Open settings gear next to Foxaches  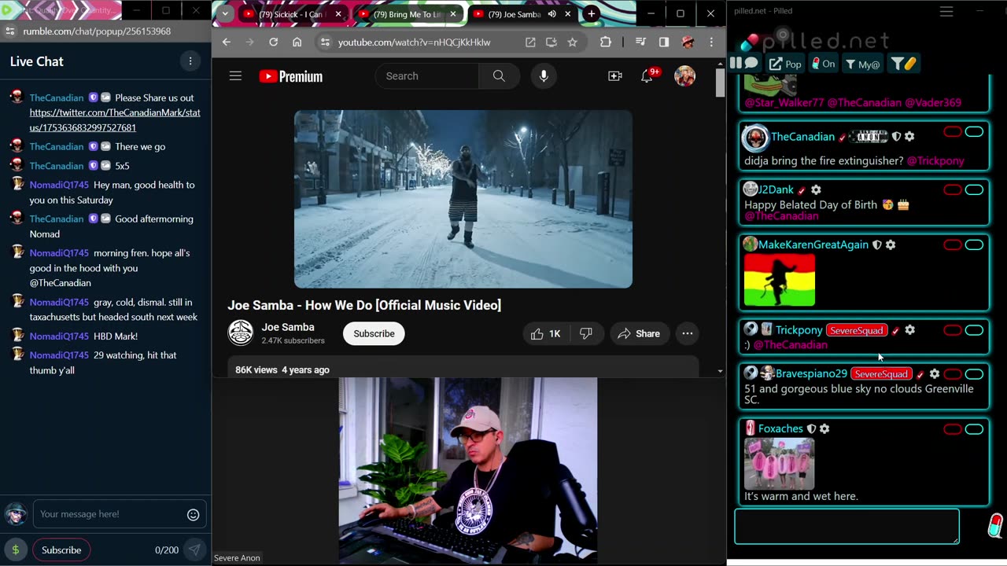(824, 429)
